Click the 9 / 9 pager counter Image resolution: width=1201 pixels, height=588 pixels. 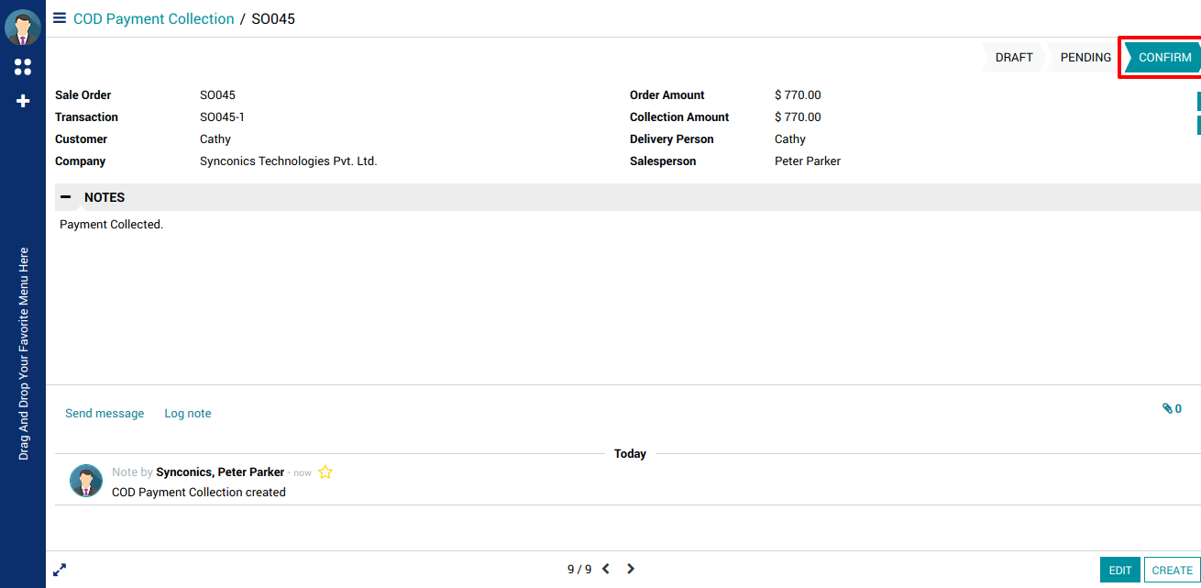[x=579, y=570]
